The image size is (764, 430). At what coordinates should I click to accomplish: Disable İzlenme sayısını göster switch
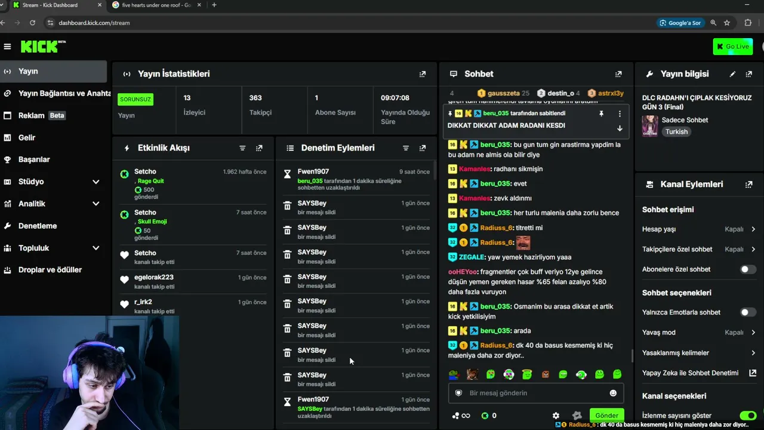click(x=748, y=416)
